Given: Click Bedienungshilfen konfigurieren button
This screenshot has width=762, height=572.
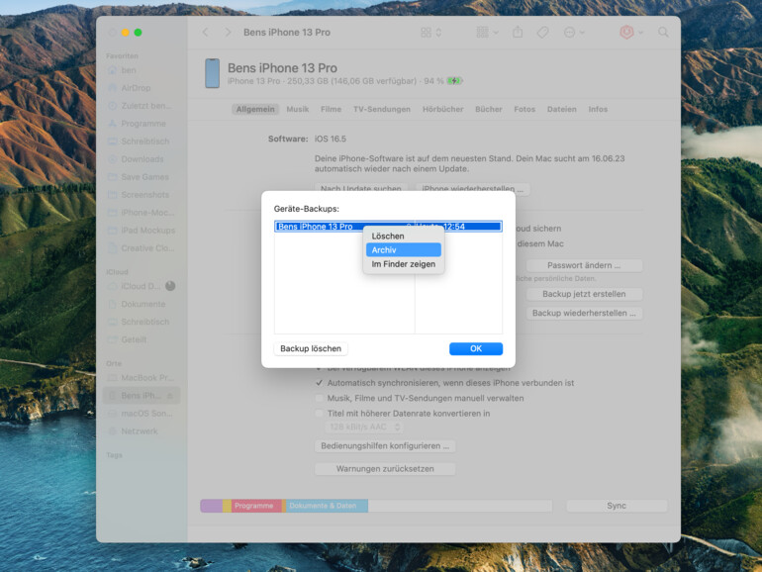Looking at the screenshot, I should point(385,446).
